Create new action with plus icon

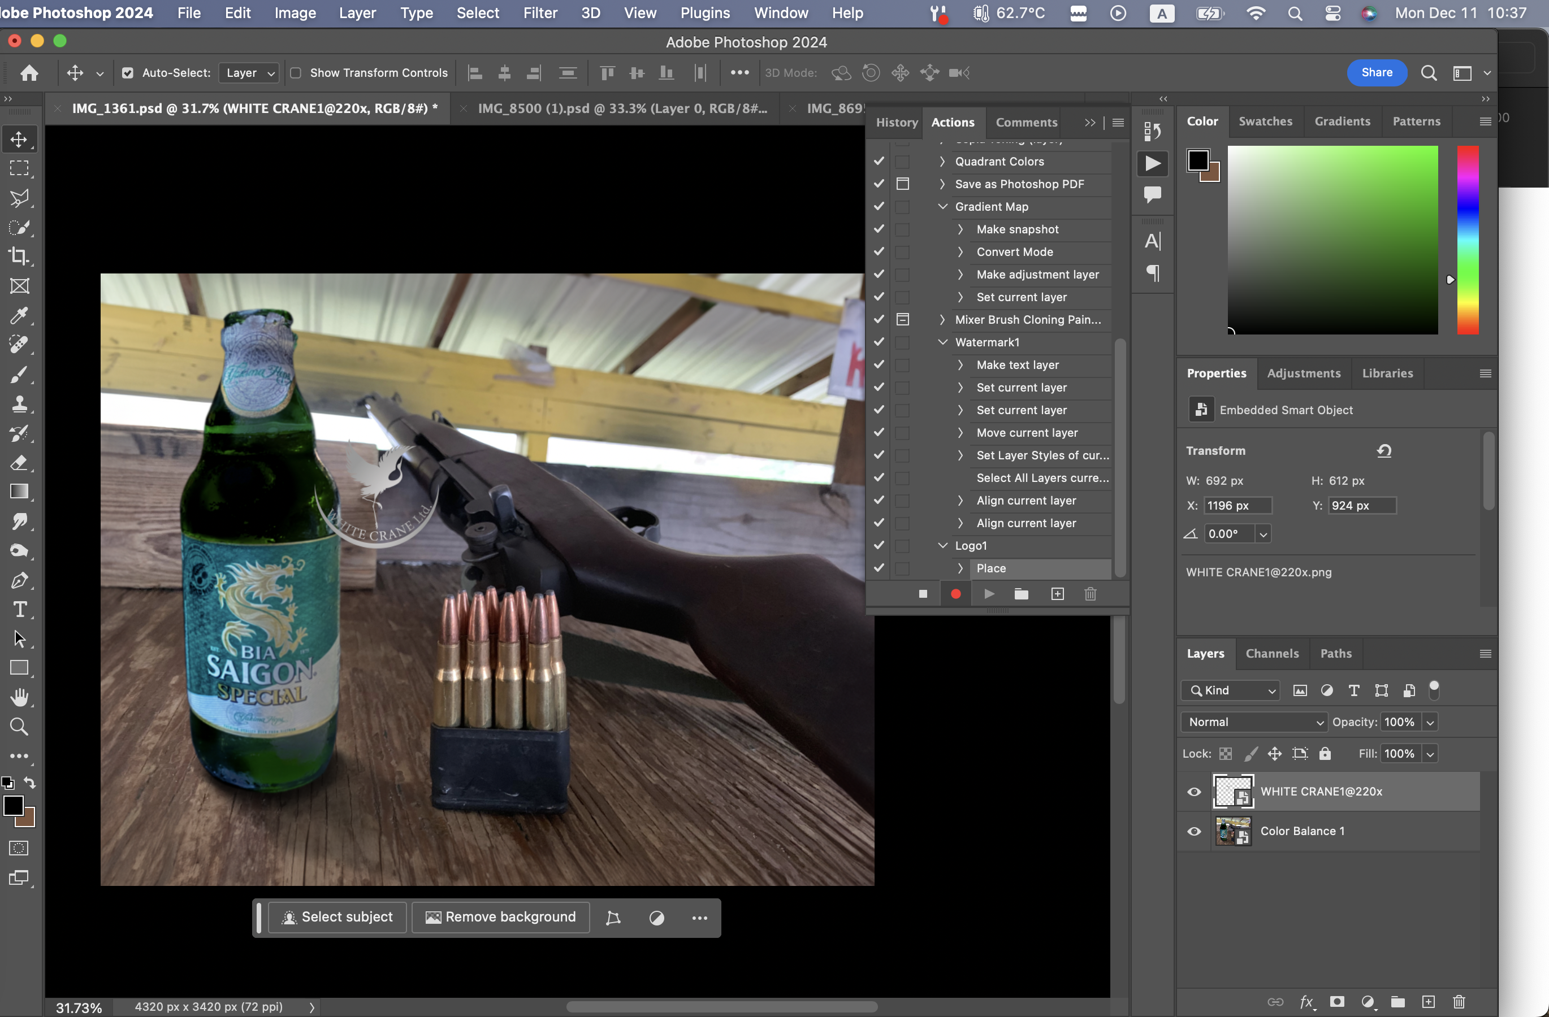(1057, 594)
